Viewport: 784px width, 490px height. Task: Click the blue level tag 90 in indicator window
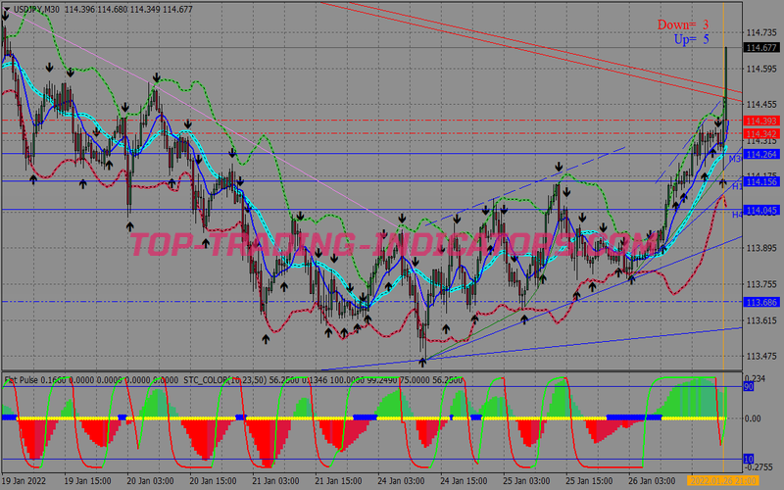tap(749, 386)
